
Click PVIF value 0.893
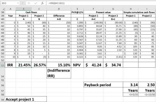[x=77, y=26]
